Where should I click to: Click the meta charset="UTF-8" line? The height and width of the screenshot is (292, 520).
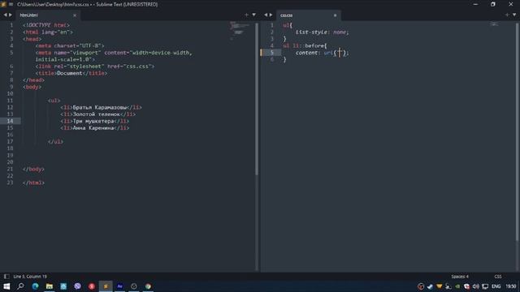pos(70,45)
